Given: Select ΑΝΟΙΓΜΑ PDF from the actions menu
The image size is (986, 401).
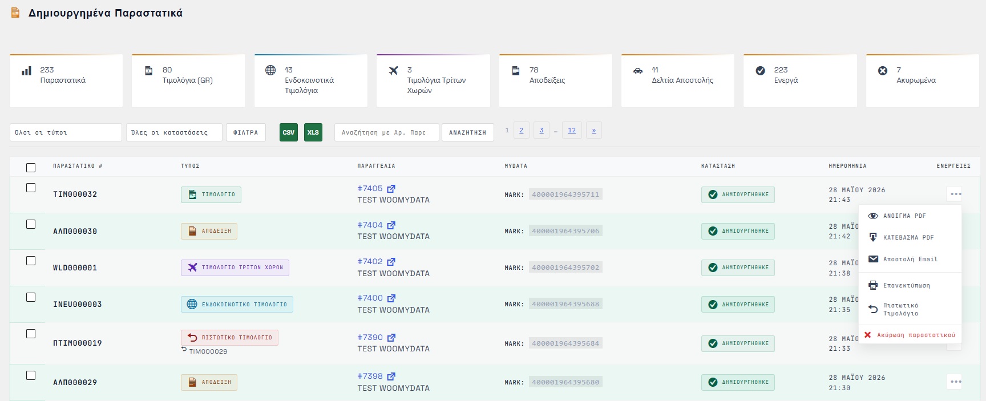Looking at the screenshot, I should (910, 216).
